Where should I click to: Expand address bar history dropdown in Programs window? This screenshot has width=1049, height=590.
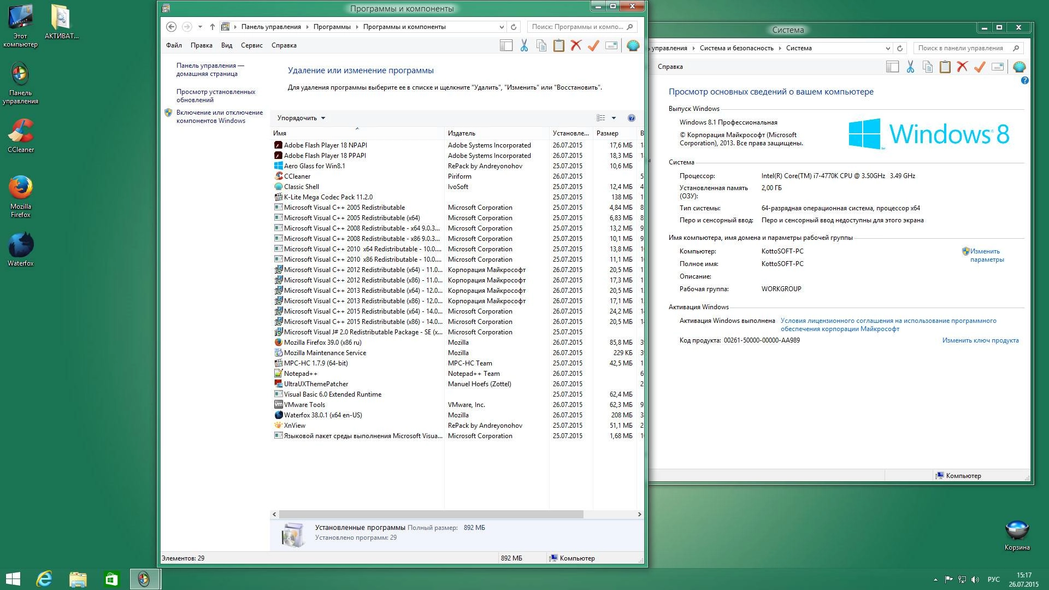point(502,27)
